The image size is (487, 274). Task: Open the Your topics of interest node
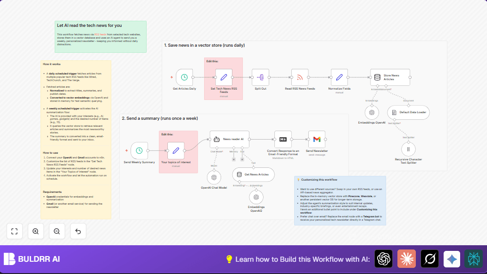(176, 150)
